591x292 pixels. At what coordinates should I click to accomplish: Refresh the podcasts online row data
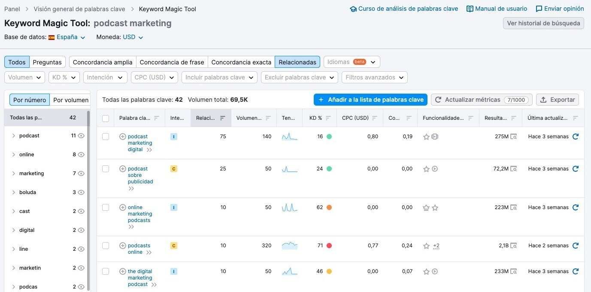coord(576,246)
